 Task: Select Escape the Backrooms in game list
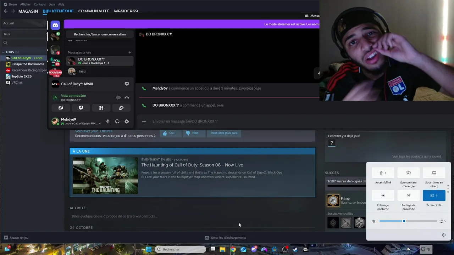tap(24, 64)
